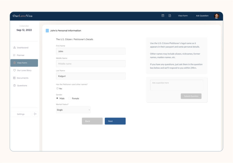Click the document upload icon in header
This screenshot has width=233, height=163.
click(x=170, y=16)
